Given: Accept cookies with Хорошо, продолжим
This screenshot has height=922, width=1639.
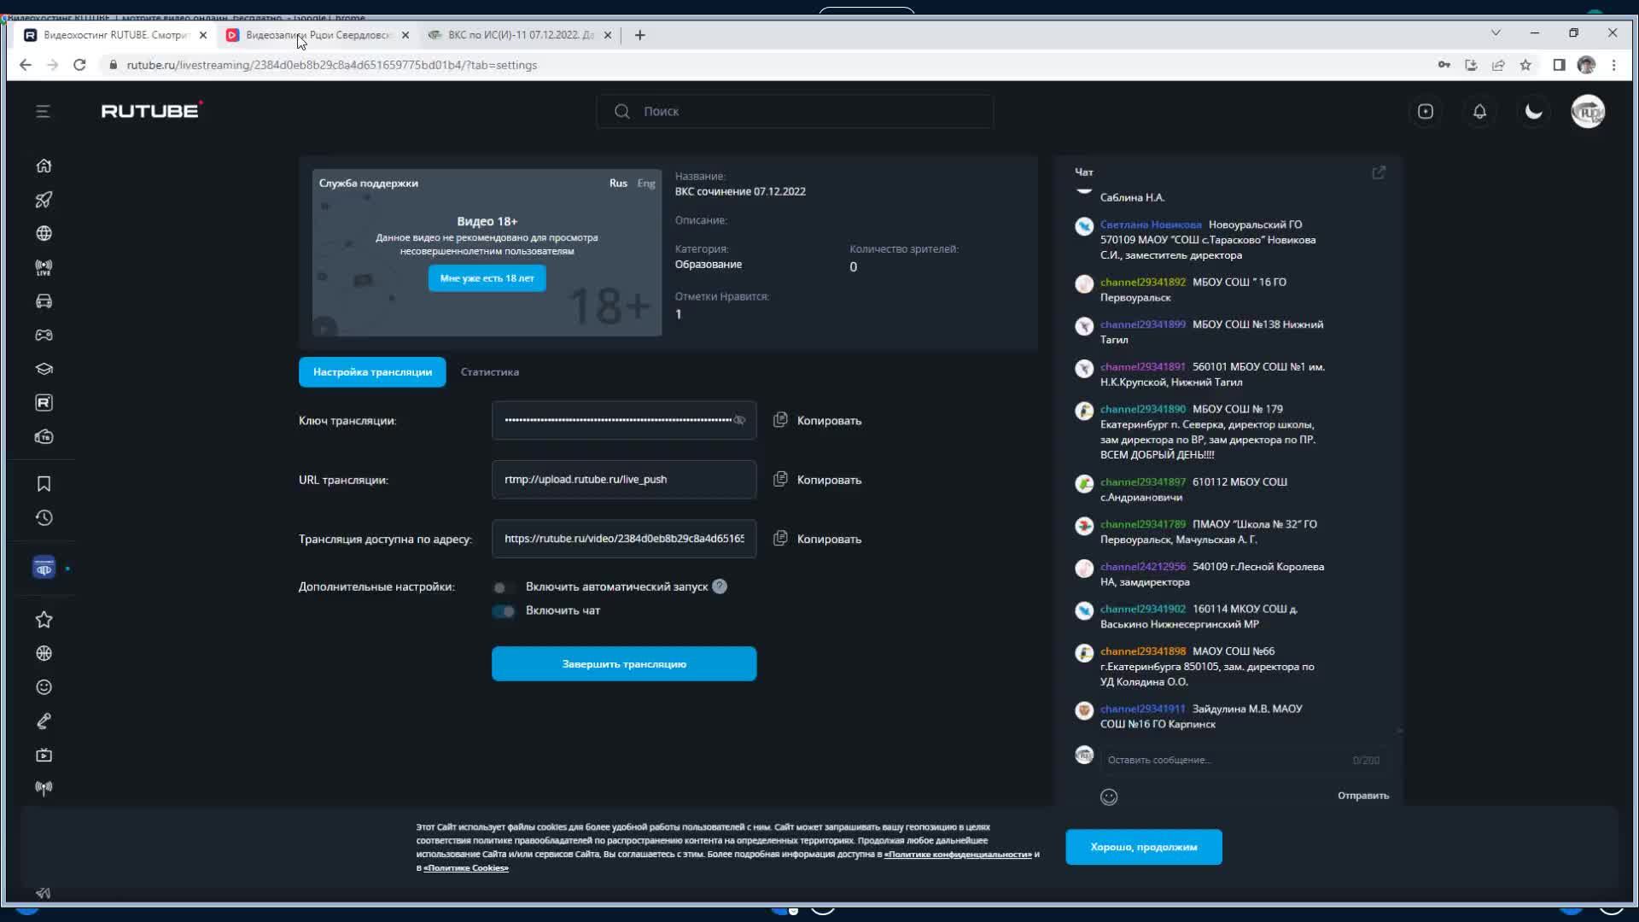Looking at the screenshot, I should [x=1143, y=847].
